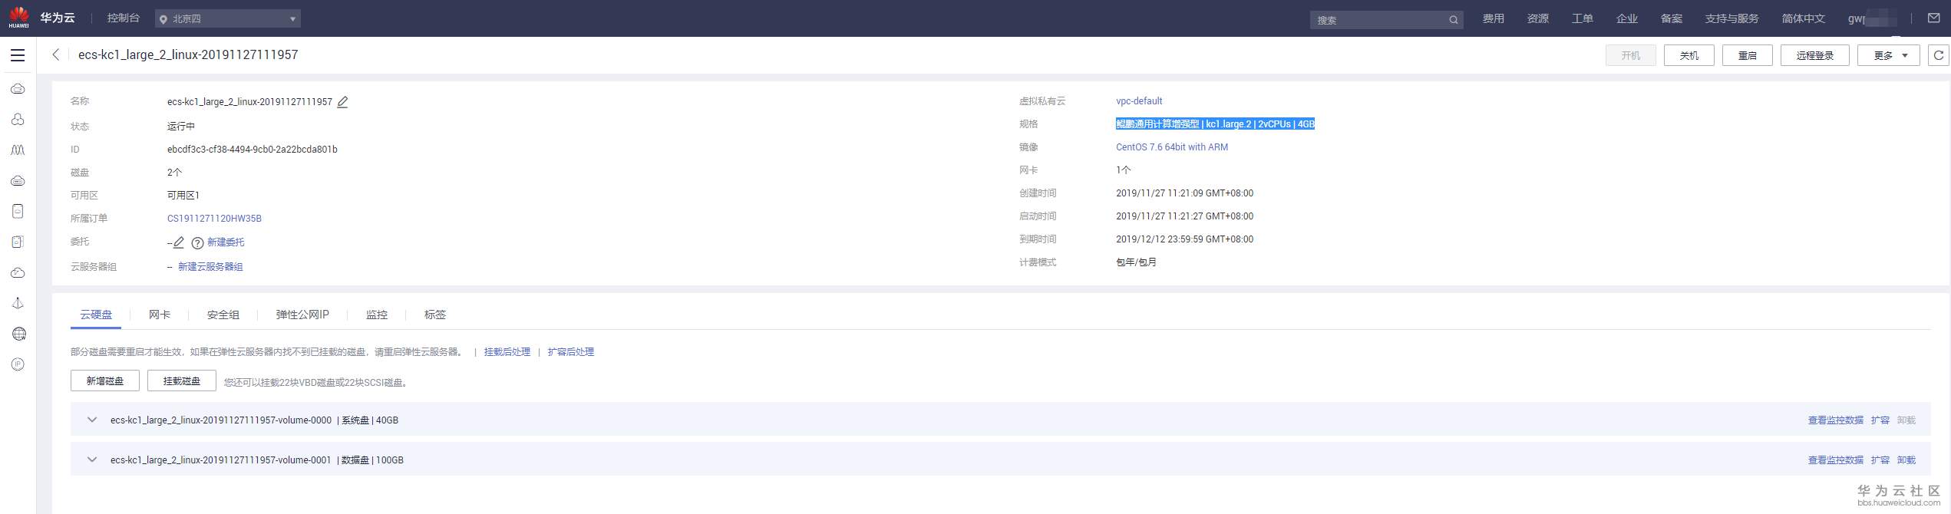Switch to the 标签 tab

(435, 315)
